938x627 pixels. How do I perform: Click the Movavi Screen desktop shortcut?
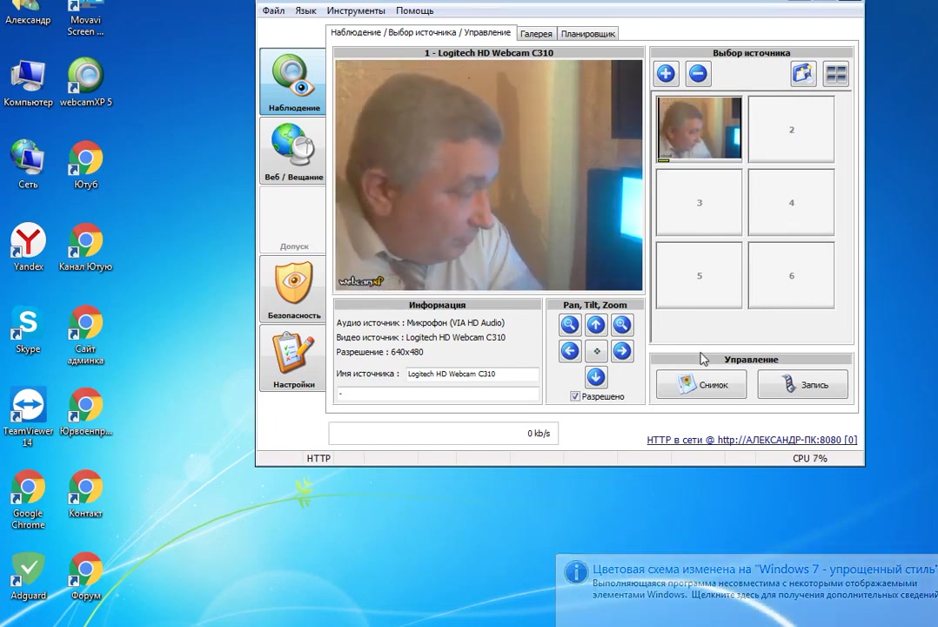pos(85,18)
